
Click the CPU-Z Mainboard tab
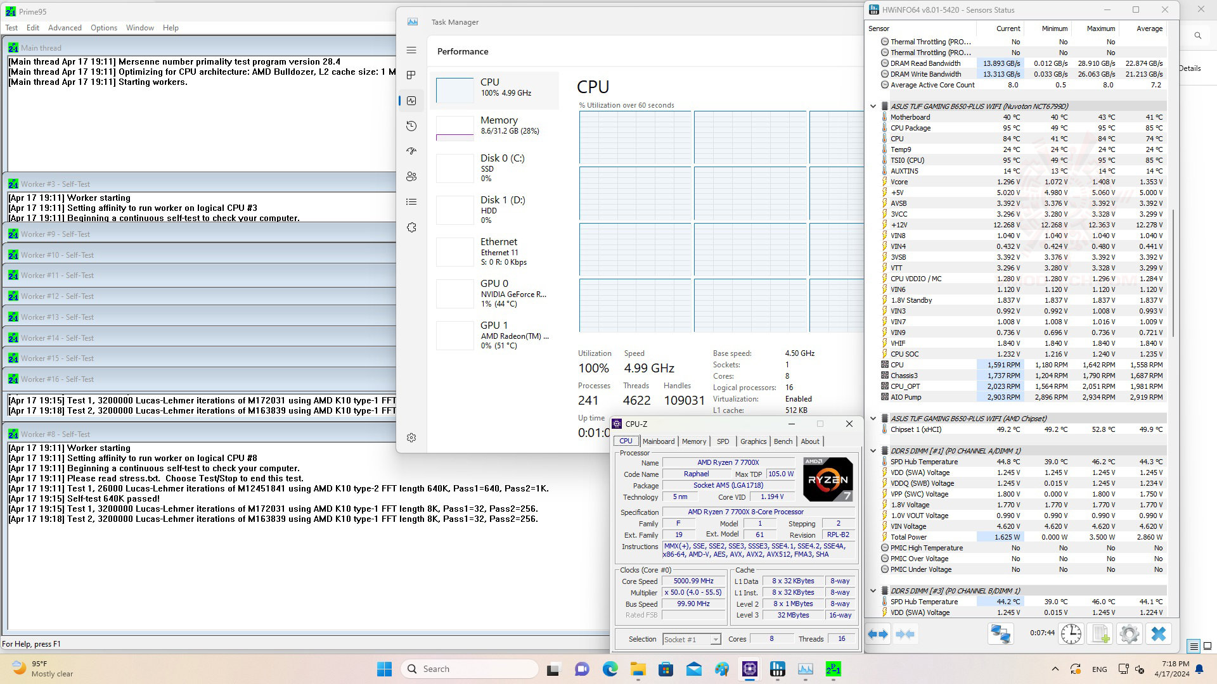pos(659,441)
